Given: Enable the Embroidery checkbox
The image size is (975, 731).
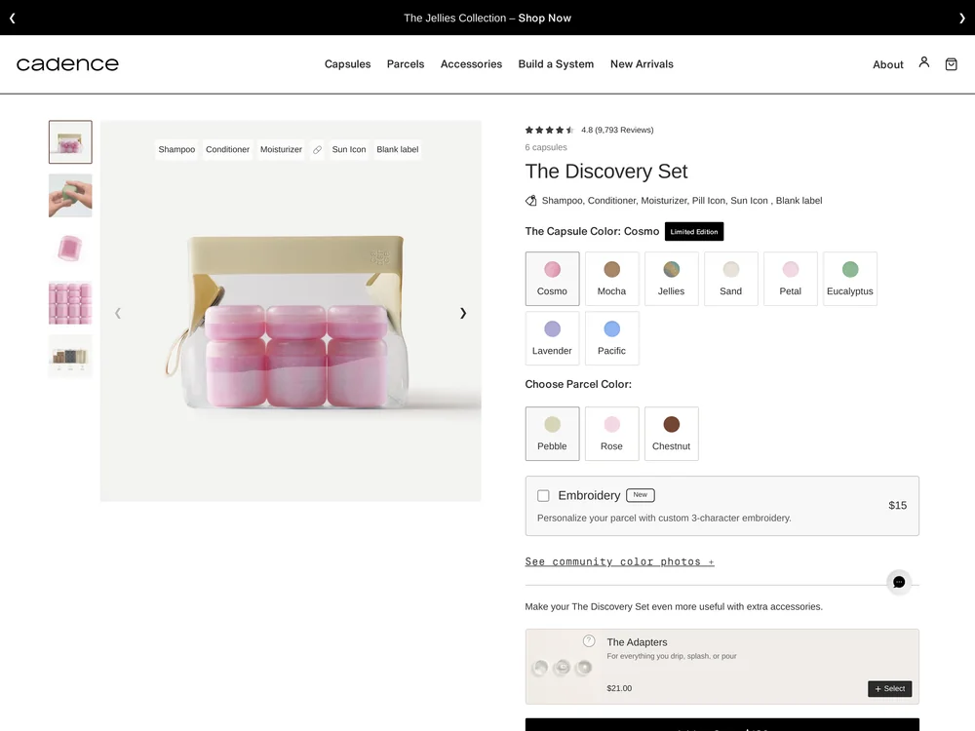Looking at the screenshot, I should 543,495.
